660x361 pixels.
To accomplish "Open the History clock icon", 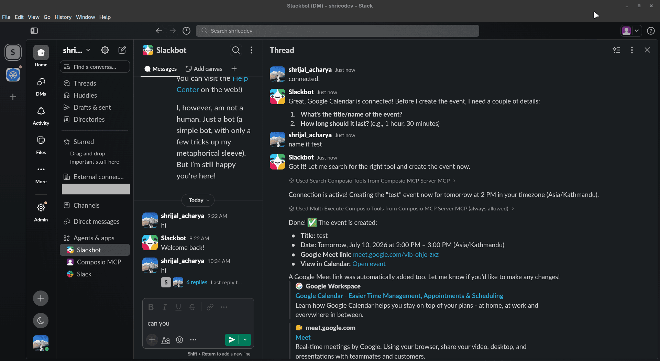I will pyautogui.click(x=186, y=31).
